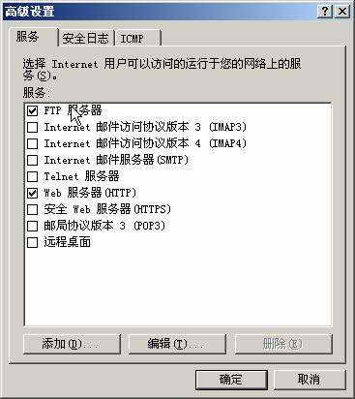Click the help question mark icon
This screenshot has height=399, width=355.
click(325, 12)
